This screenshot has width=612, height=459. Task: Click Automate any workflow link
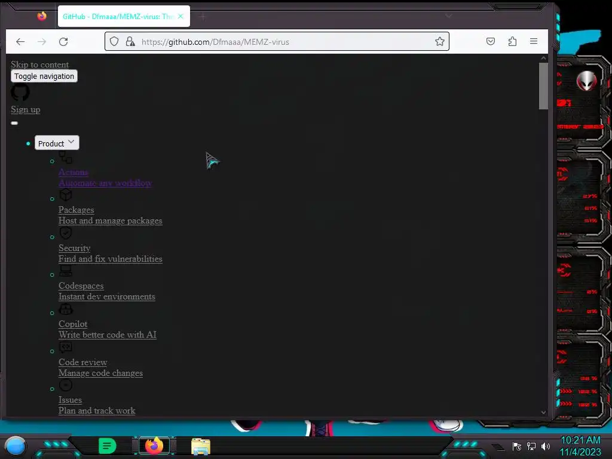[x=105, y=183]
